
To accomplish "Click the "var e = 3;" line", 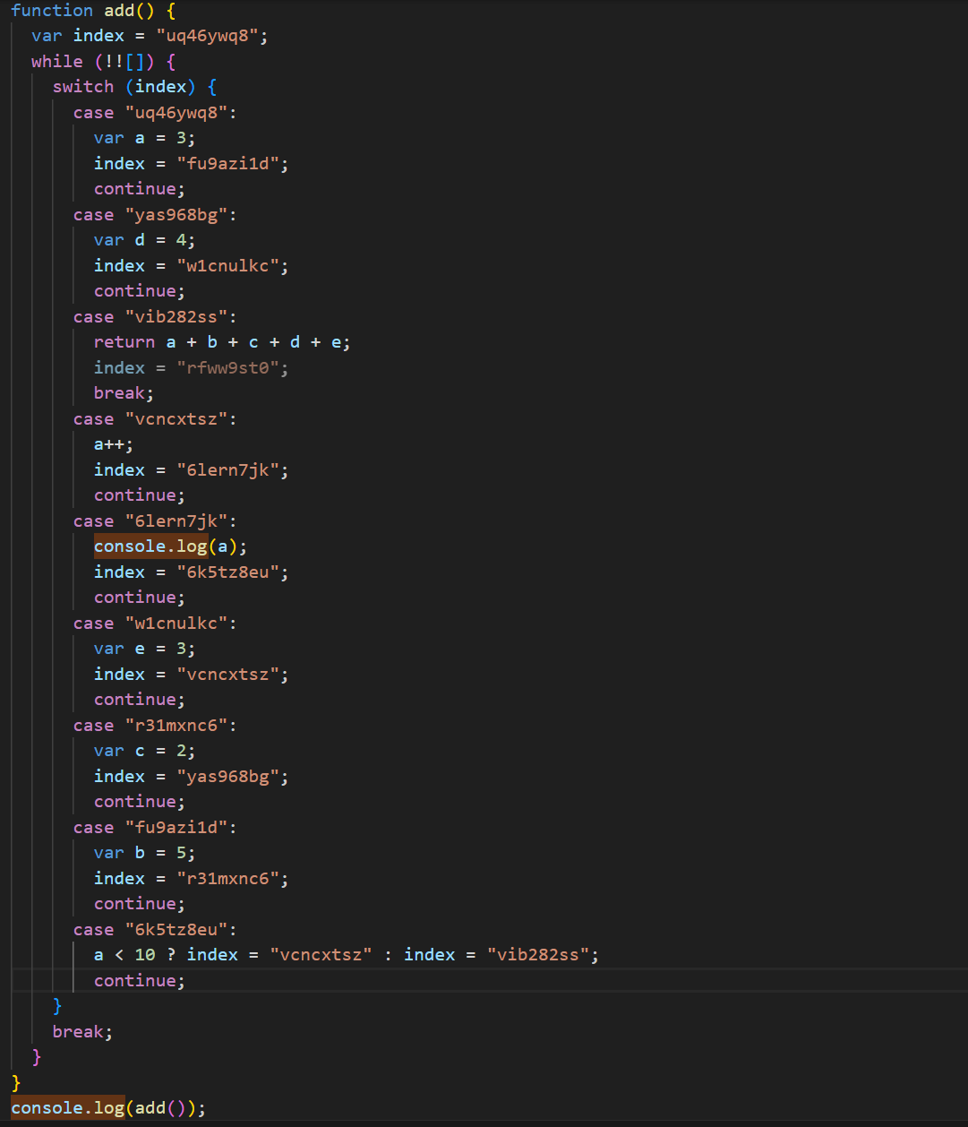I will 144,649.
